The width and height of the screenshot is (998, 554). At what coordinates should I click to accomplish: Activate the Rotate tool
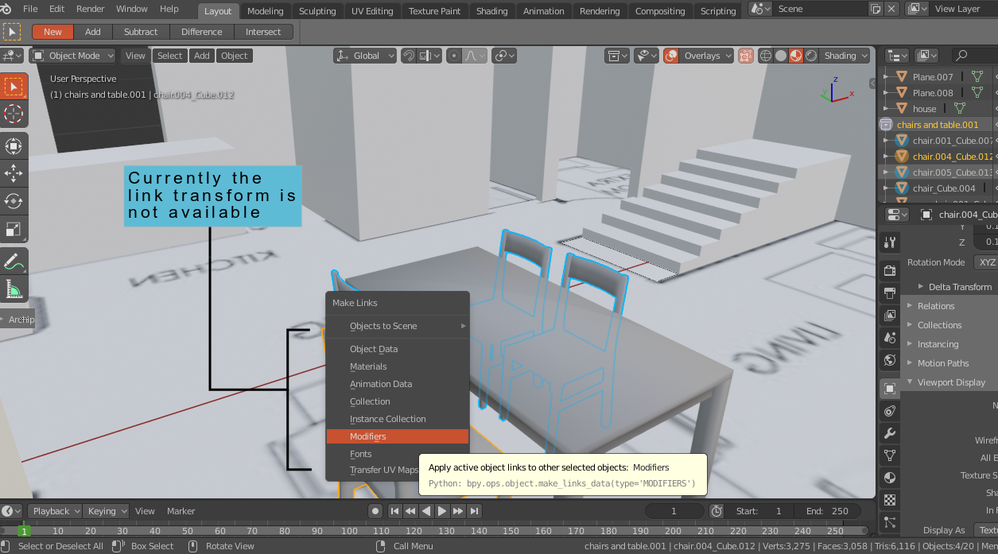(14, 201)
